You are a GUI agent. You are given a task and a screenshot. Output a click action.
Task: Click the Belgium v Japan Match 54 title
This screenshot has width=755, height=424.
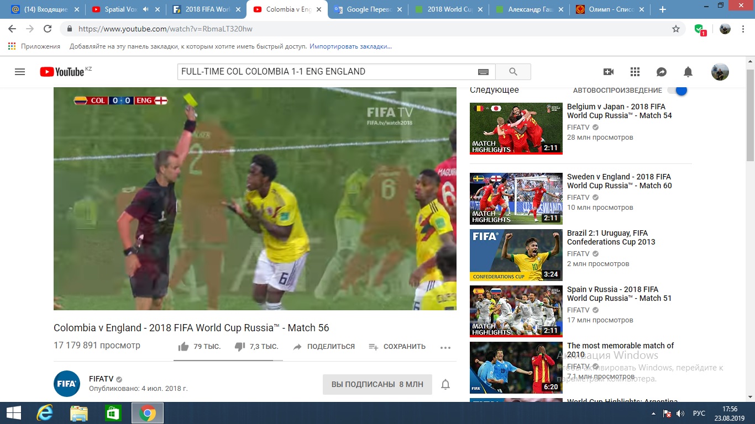point(620,111)
